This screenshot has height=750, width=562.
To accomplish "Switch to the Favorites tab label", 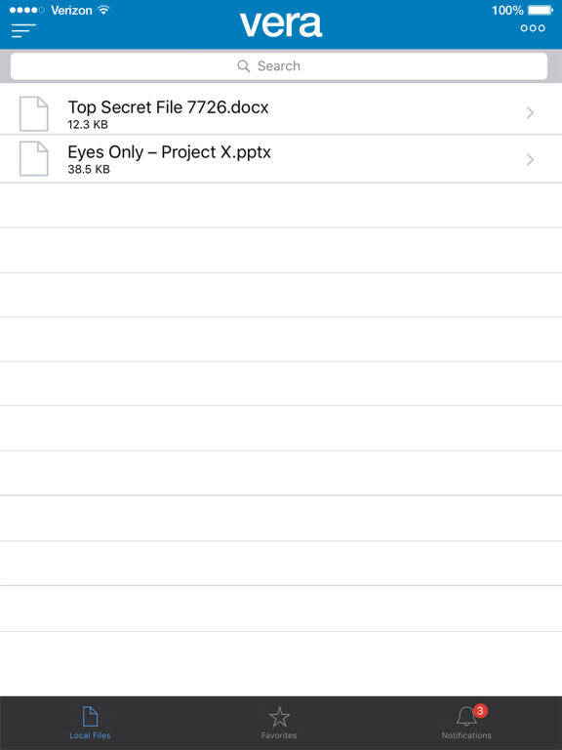I will pyautogui.click(x=279, y=735).
